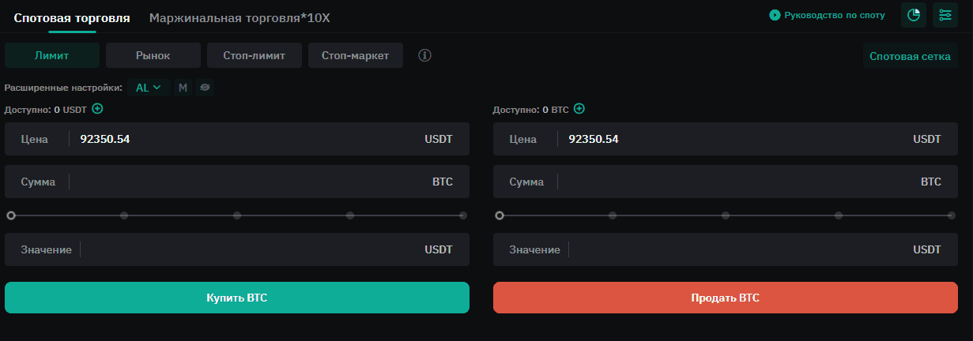
Task: Select the Лимит order type
Action: (52, 55)
